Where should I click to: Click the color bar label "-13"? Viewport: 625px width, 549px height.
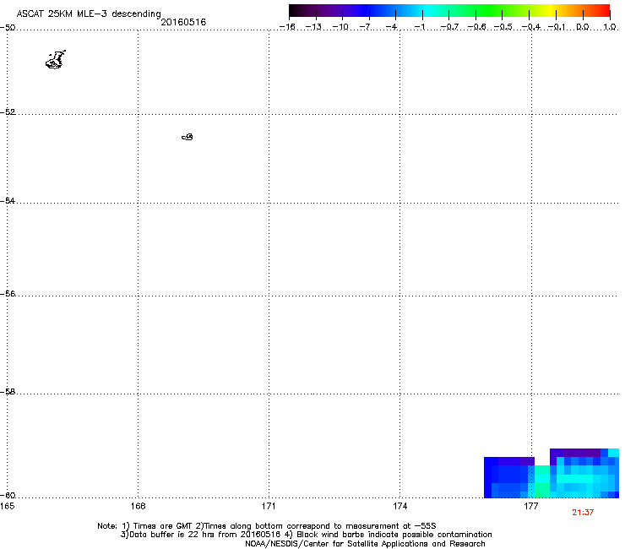[313, 27]
